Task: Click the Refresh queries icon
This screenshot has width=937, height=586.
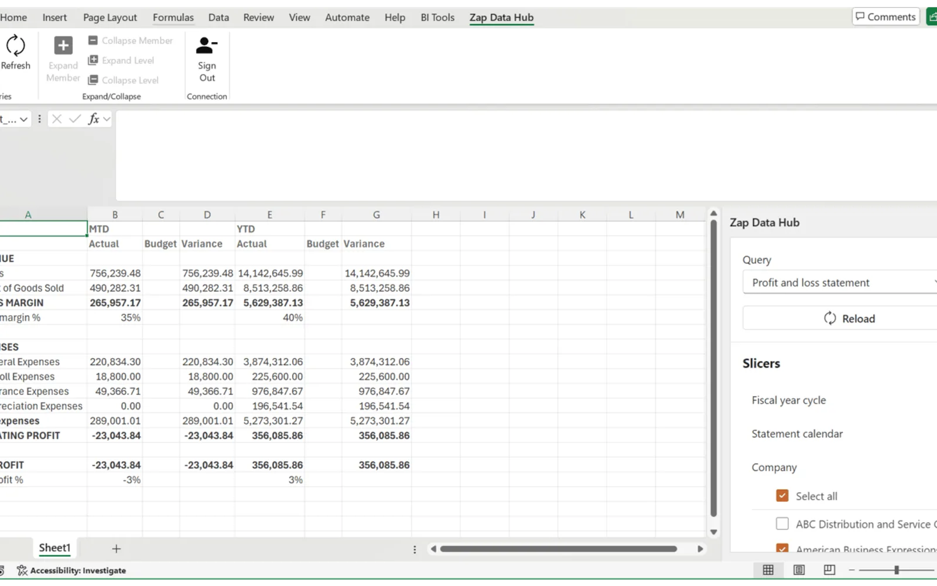Action: click(15, 46)
